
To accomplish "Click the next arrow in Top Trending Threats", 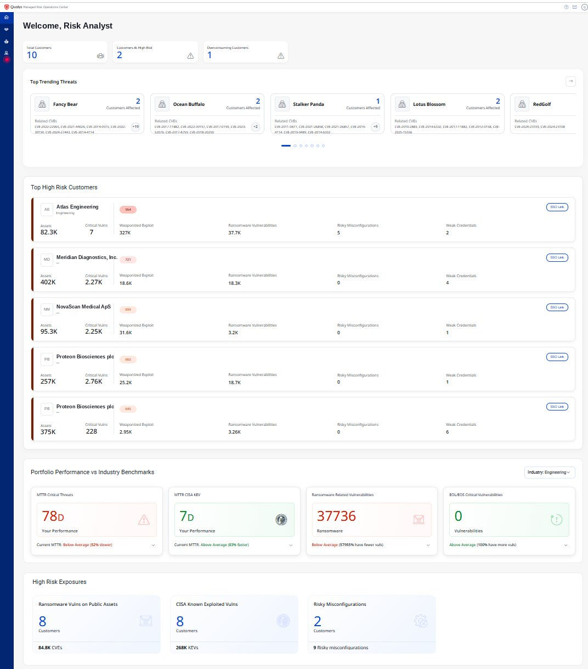I will [570, 81].
